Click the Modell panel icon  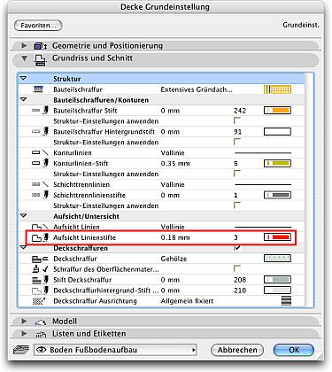(x=41, y=322)
